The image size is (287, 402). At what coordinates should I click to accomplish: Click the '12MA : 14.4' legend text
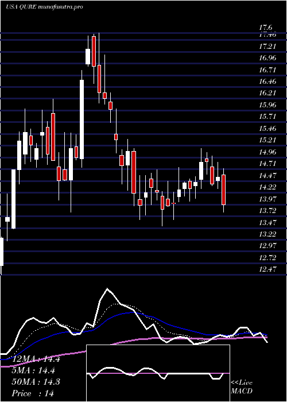(36, 359)
